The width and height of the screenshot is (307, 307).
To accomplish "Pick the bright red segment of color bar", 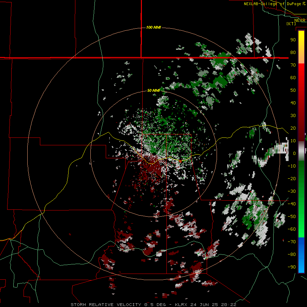I will click(x=301, y=71).
